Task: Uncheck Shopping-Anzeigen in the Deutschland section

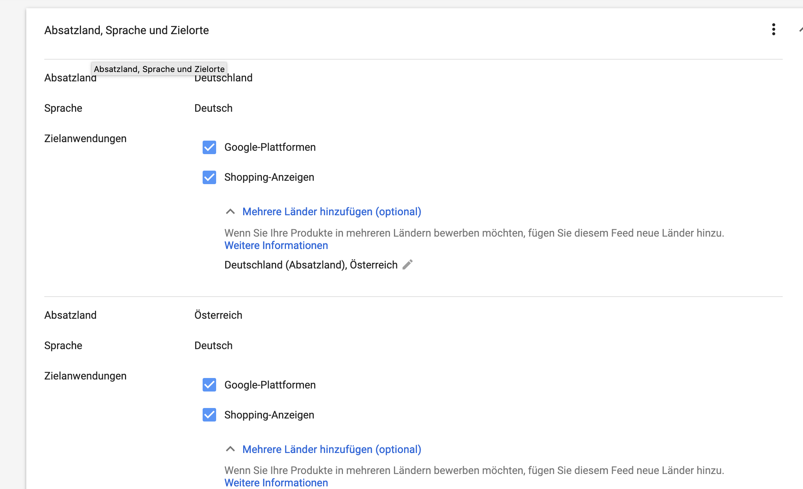Action: pyautogui.click(x=209, y=177)
